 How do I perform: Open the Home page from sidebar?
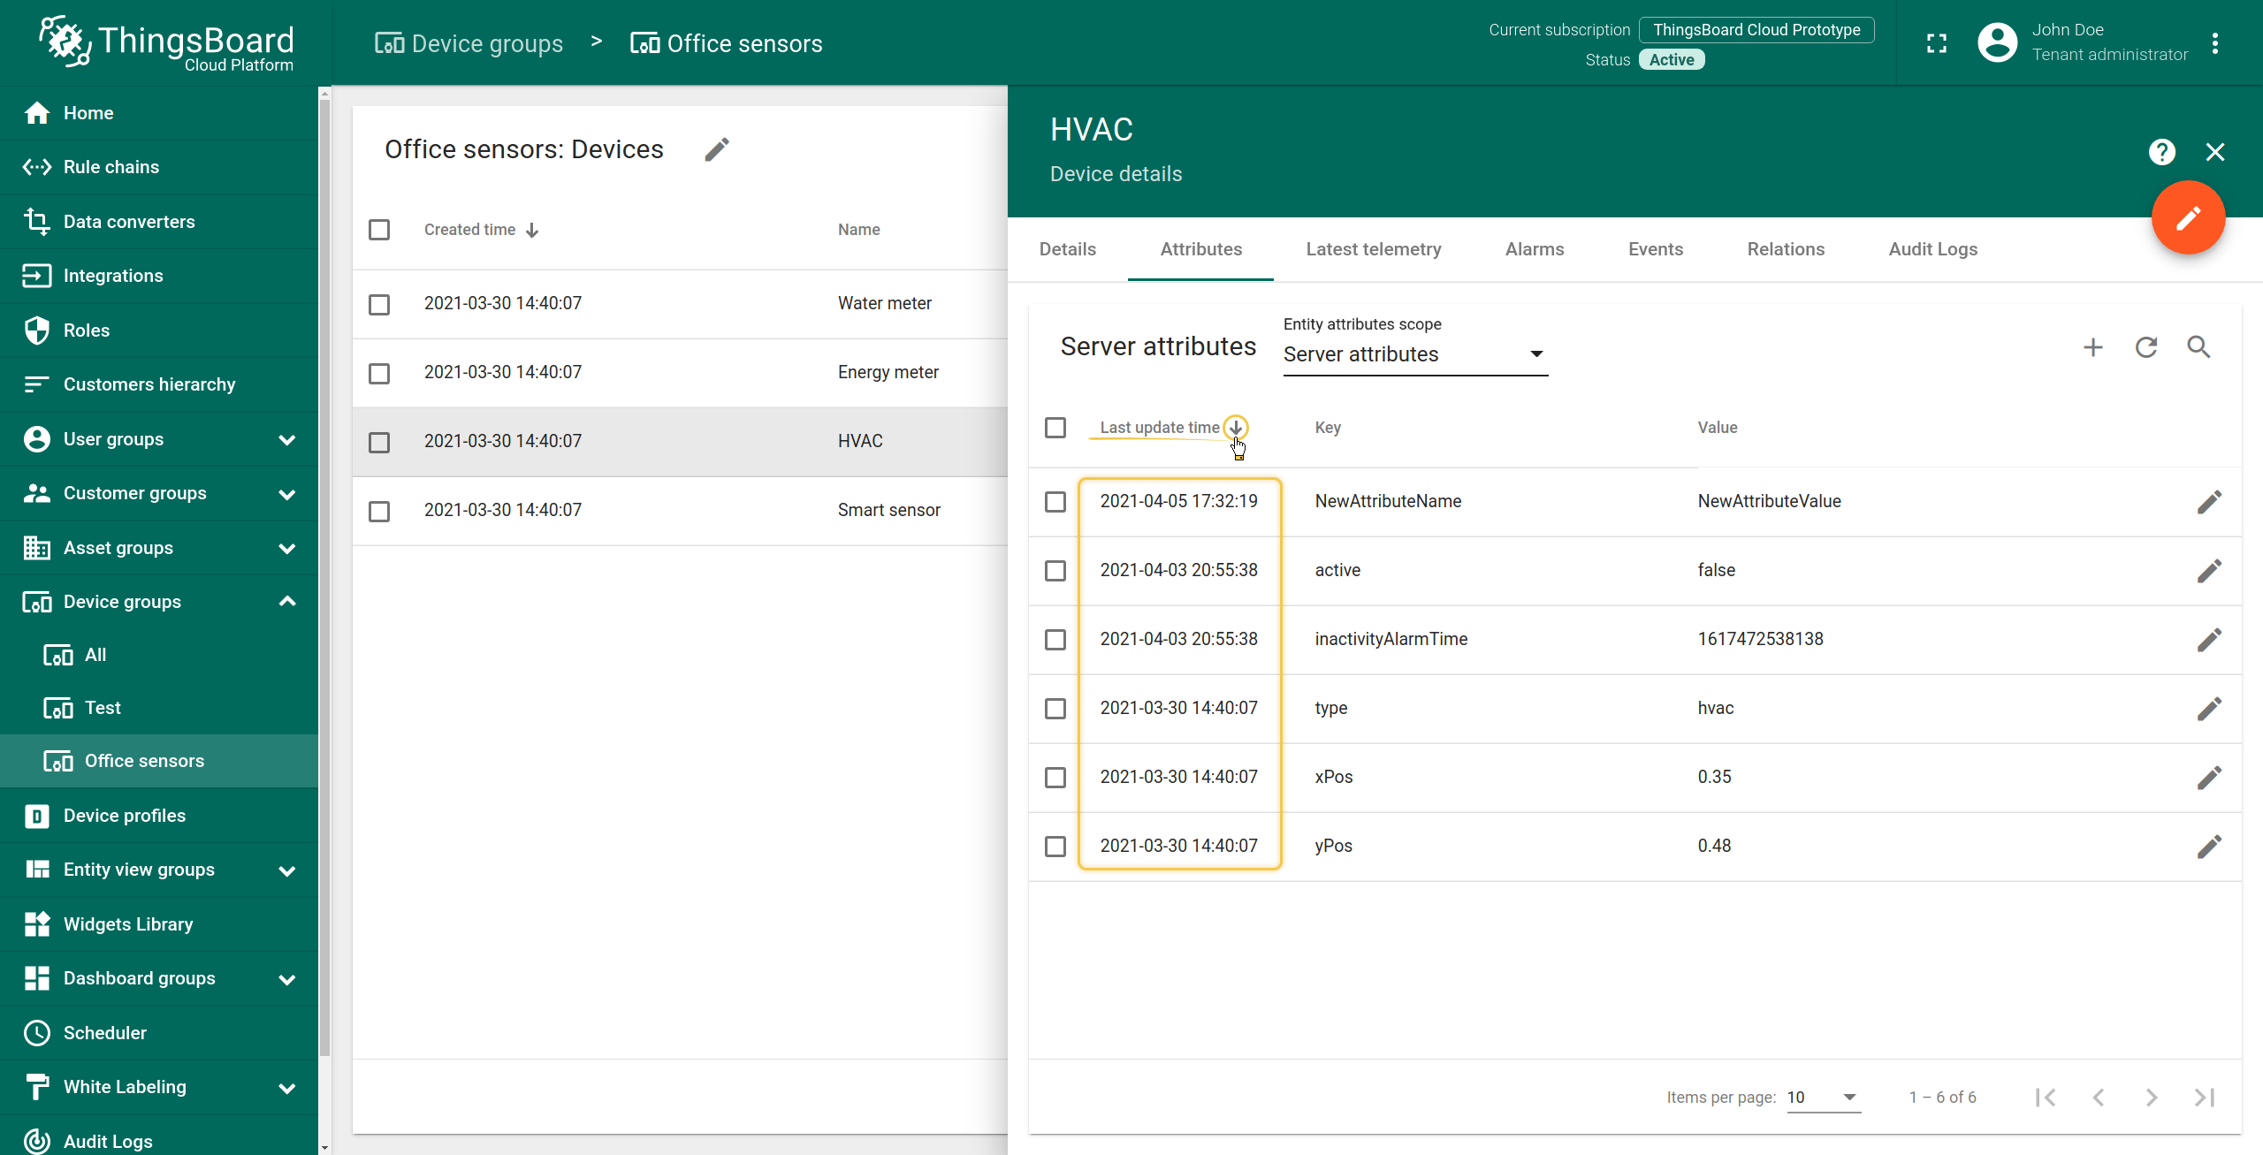pos(159,113)
